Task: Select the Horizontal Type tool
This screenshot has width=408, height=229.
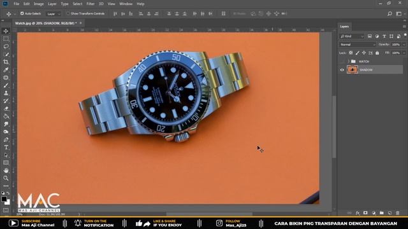Action: [6, 148]
